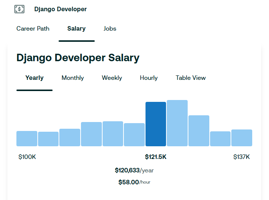Click the $137K axis label
The image size is (269, 200).
[x=241, y=157]
